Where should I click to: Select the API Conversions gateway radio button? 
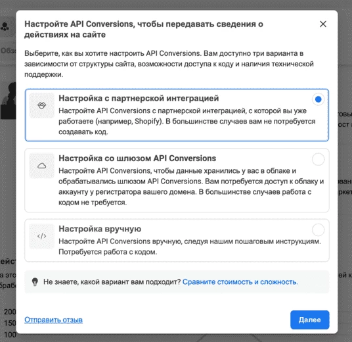[x=318, y=159]
